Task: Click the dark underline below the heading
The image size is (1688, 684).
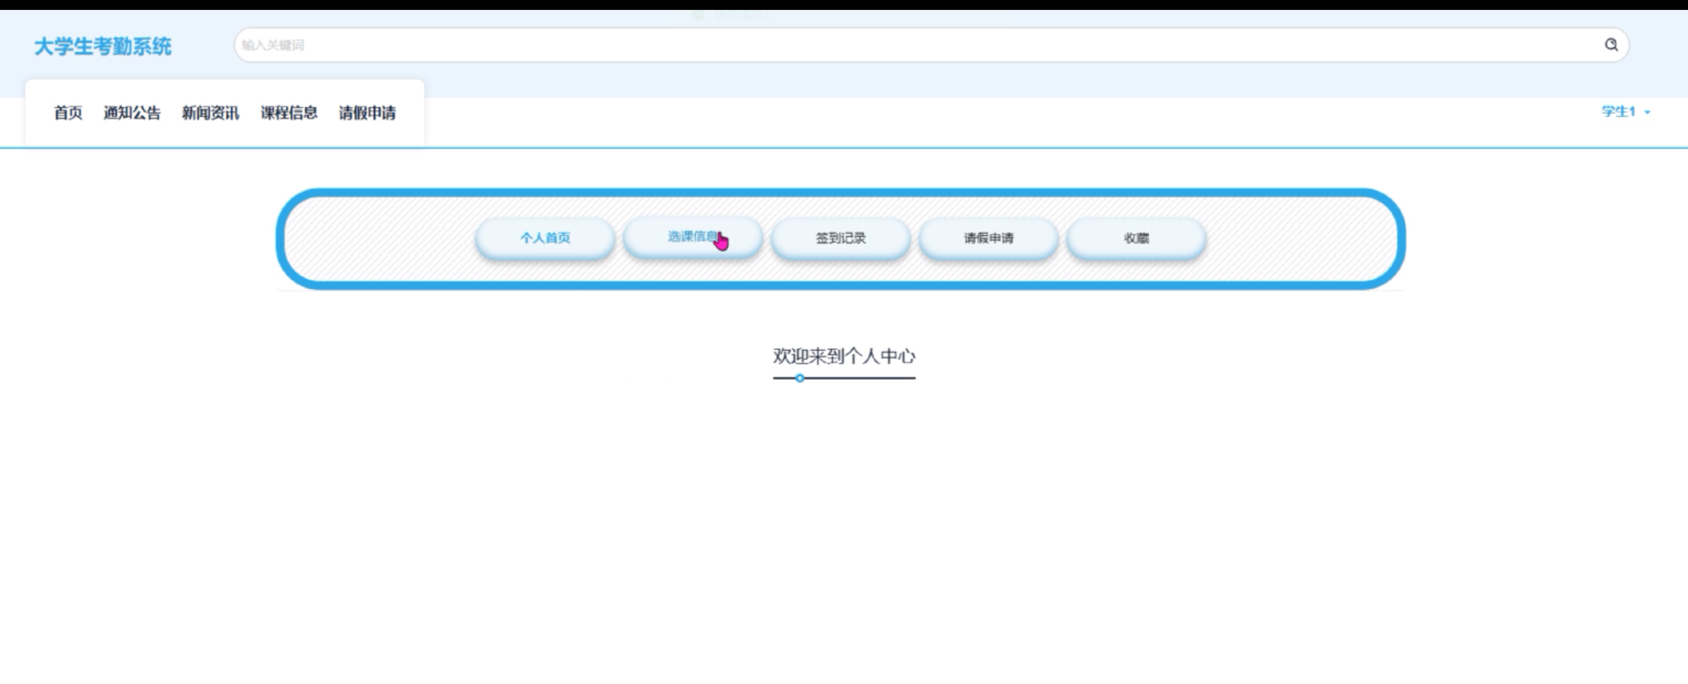Action: (x=865, y=378)
